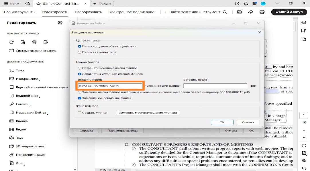310x171 pixels.
Task: Click the rotate view icon on right rail
Action: pos(304,146)
